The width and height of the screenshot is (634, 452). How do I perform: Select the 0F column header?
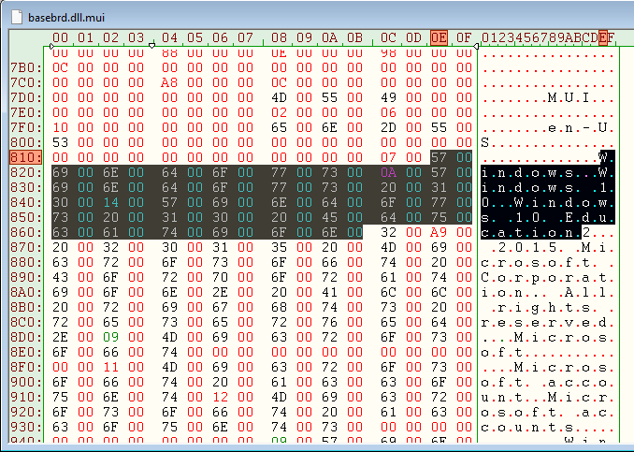click(464, 37)
